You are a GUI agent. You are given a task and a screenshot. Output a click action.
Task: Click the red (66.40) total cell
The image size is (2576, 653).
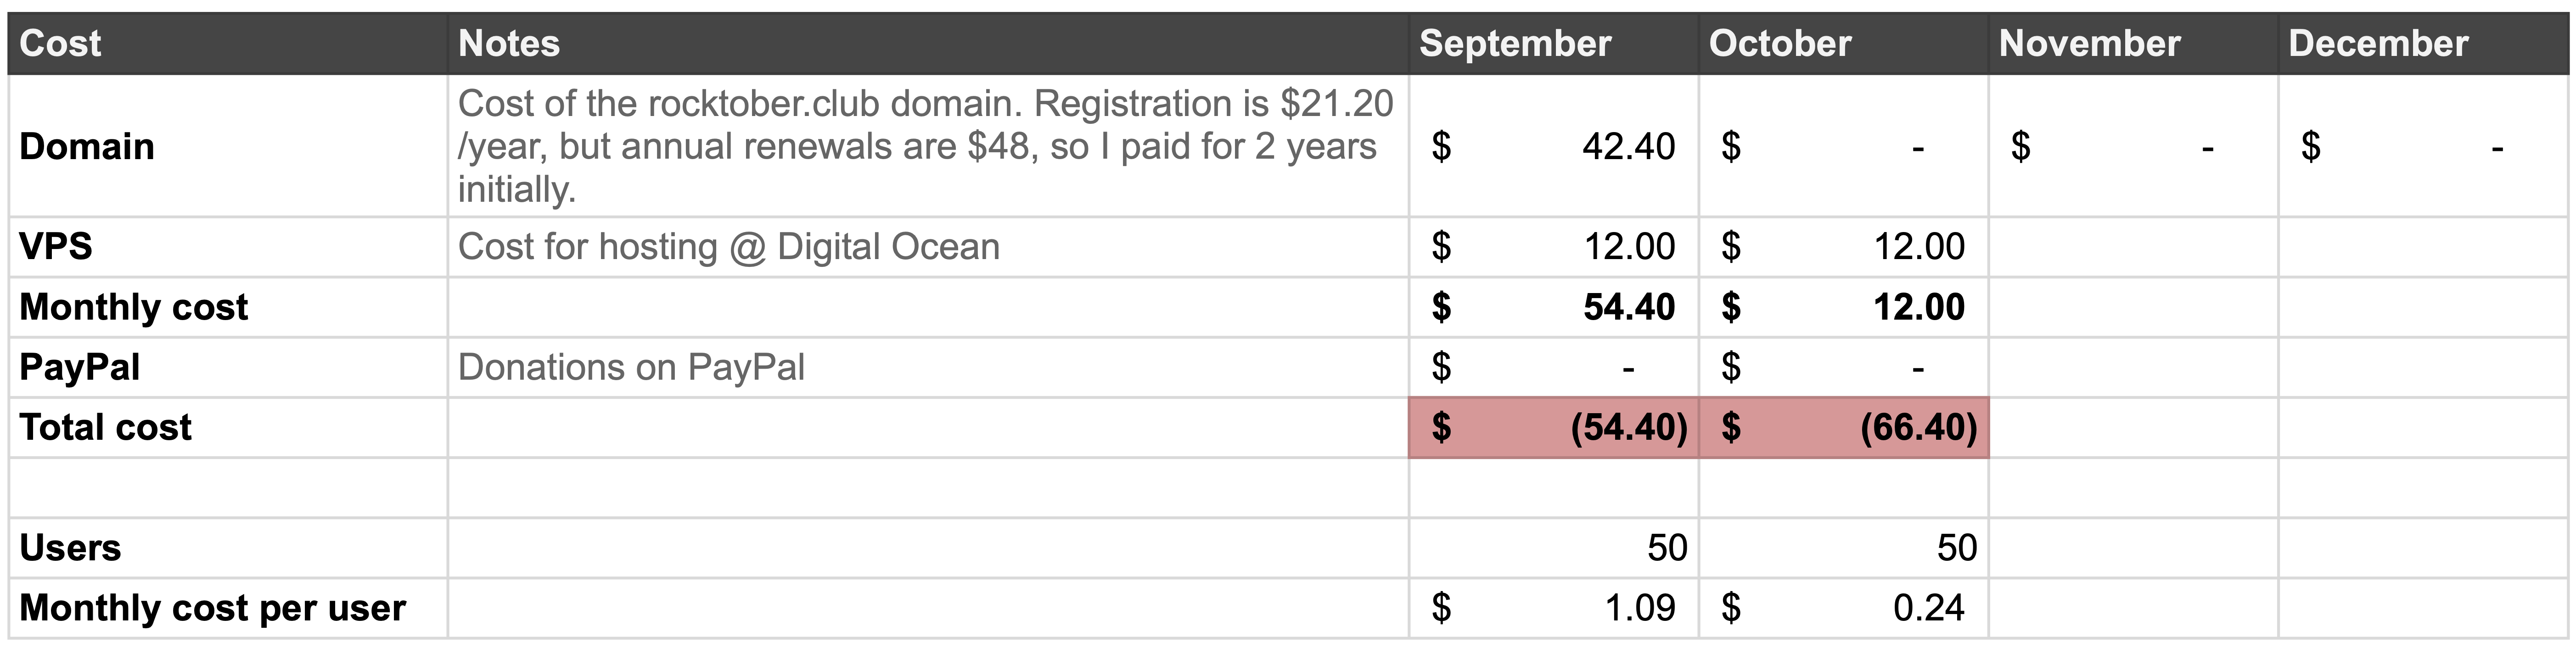(x=1843, y=428)
